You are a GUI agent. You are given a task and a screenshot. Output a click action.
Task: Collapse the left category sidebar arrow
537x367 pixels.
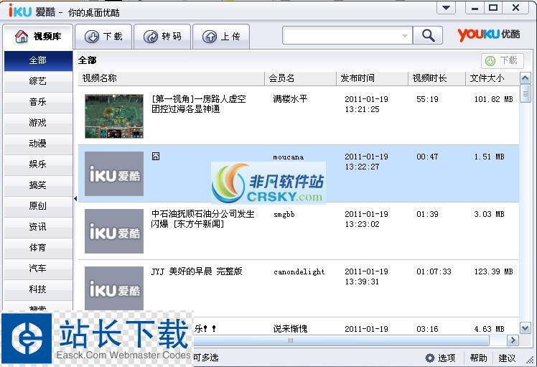75,199
